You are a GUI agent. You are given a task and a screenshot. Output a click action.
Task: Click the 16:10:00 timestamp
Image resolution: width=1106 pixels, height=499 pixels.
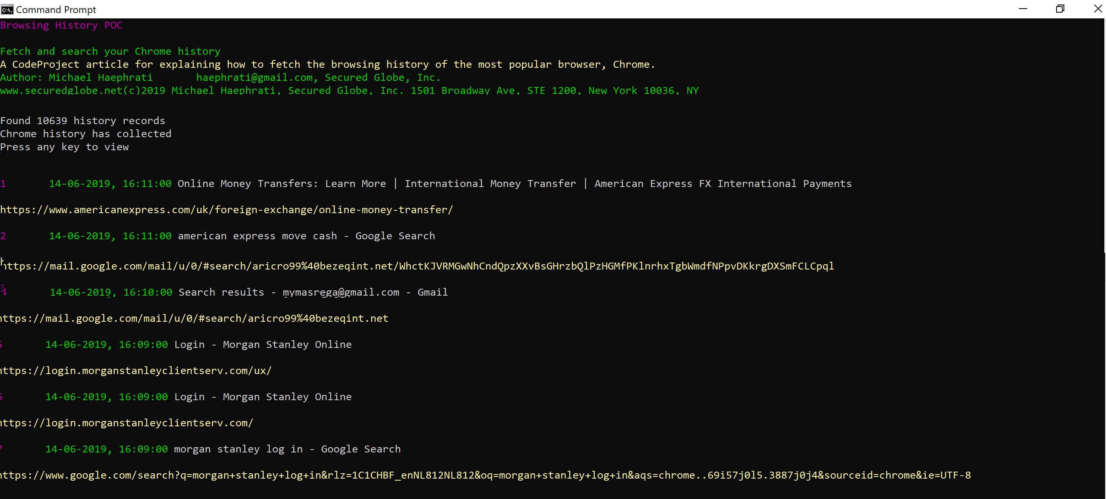coord(148,292)
